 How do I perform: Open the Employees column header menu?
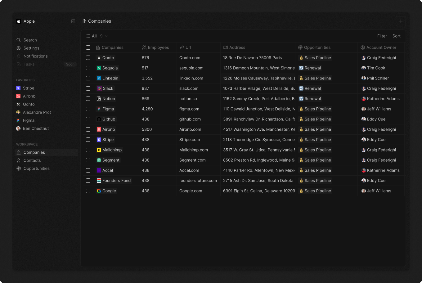(x=155, y=47)
